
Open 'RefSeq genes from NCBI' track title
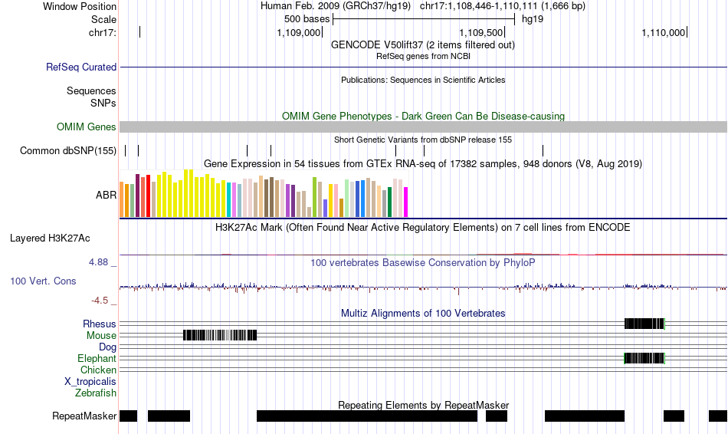tap(424, 56)
